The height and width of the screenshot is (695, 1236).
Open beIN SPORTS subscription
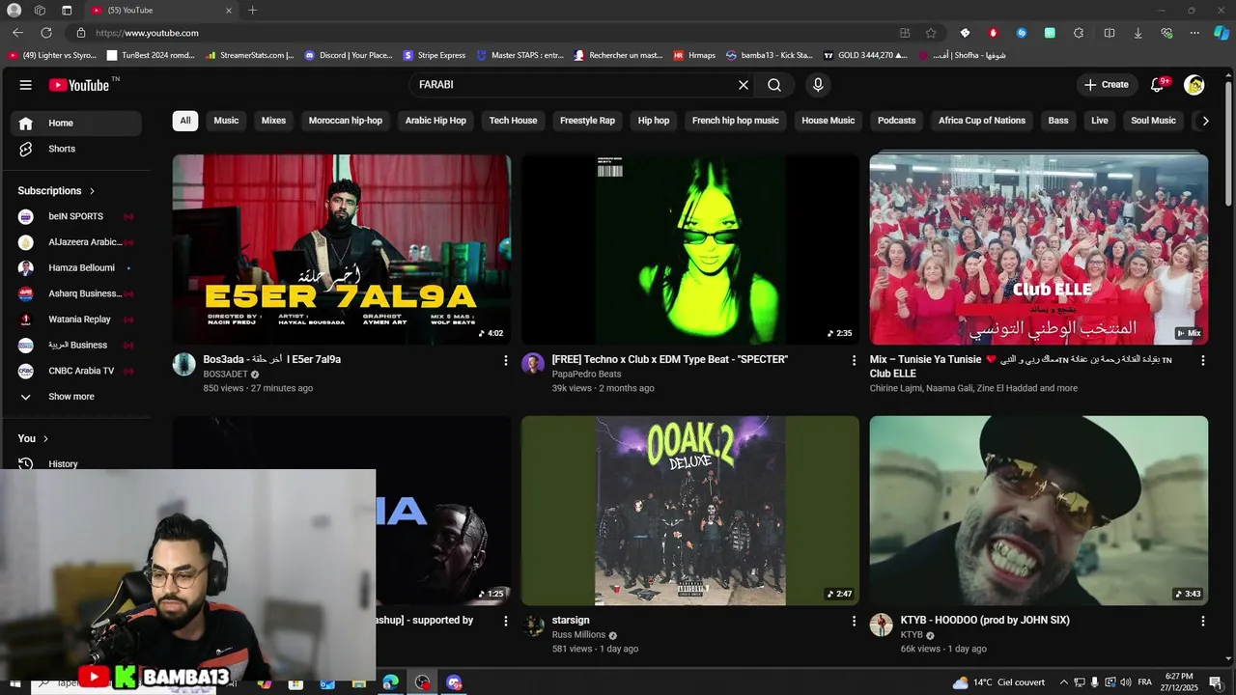76,216
